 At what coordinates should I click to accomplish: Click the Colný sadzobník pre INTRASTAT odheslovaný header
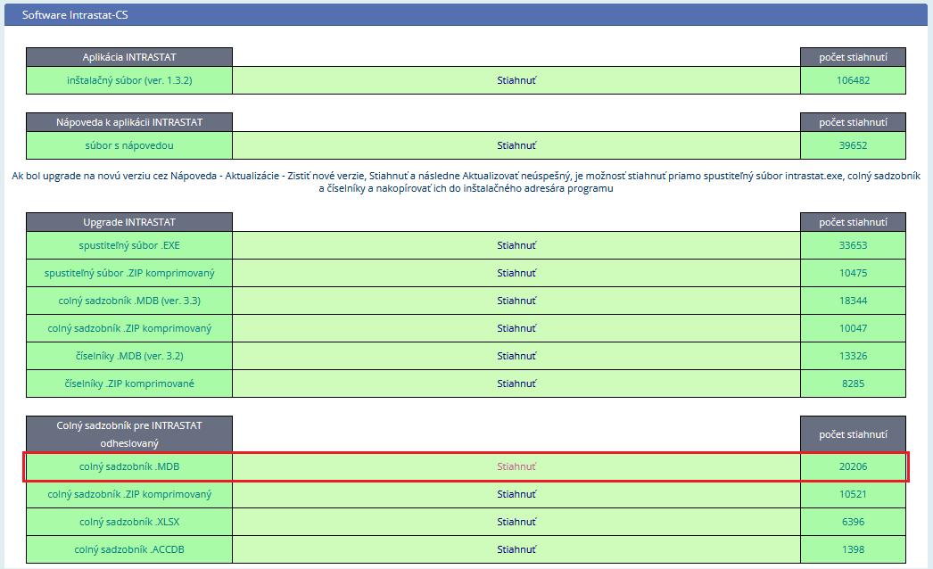coord(129,433)
